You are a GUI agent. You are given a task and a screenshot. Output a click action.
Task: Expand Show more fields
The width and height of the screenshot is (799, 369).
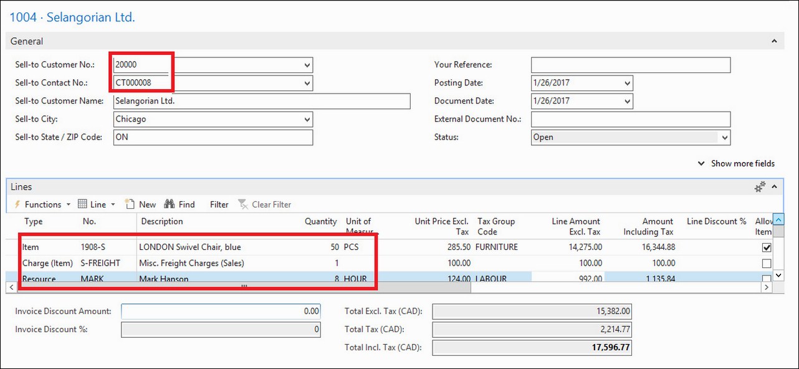pyautogui.click(x=737, y=163)
